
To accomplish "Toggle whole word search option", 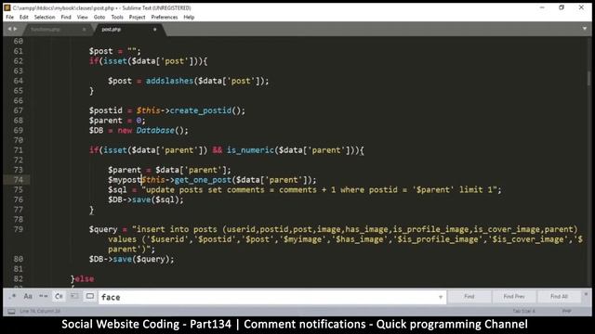I will point(44,297).
